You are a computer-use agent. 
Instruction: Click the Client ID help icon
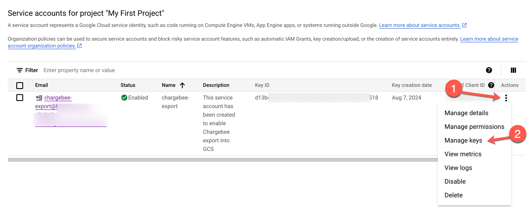pyautogui.click(x=491, y=85)
